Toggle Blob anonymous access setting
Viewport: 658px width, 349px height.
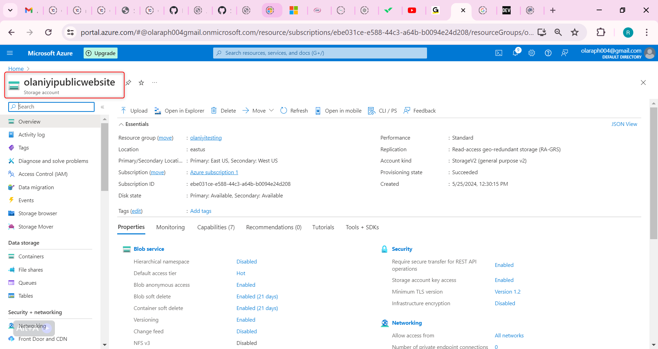246,285
